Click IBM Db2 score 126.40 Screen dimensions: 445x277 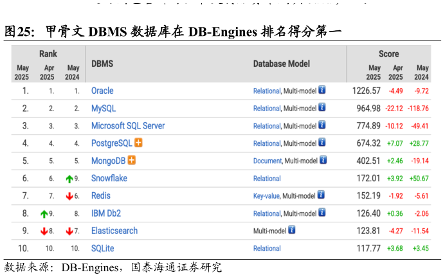[x=368, y=213]
